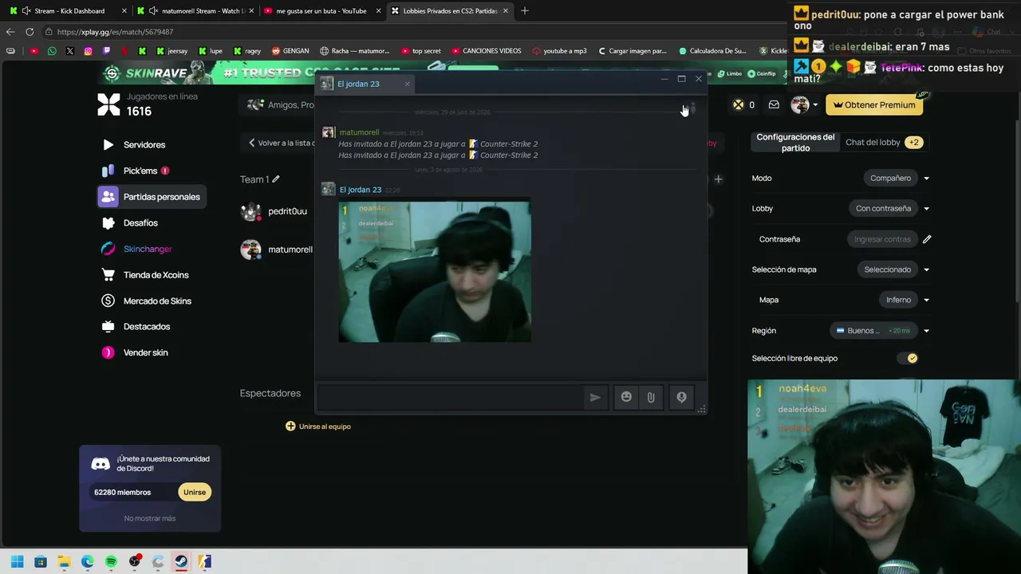Click El jordan 23 sender name in chat

pos(361,190)
